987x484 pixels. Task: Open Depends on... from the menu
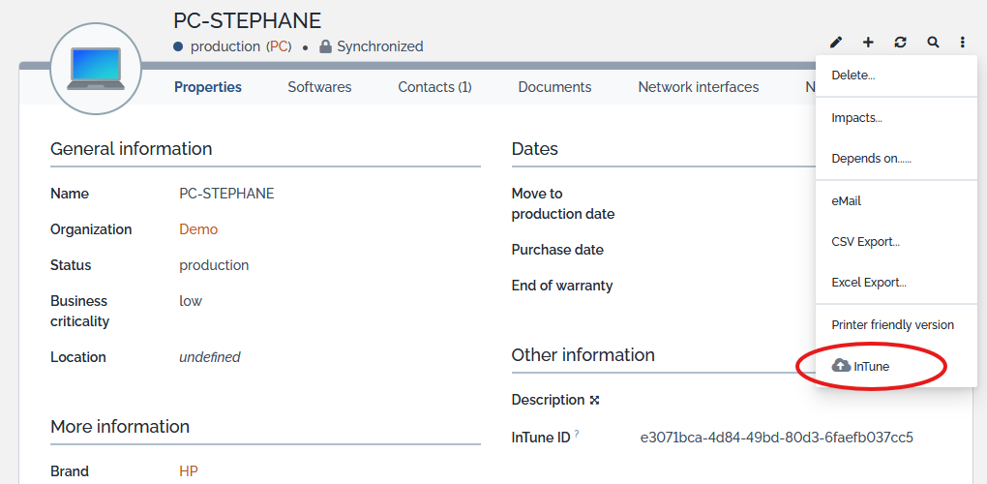(x=871, y=159)
